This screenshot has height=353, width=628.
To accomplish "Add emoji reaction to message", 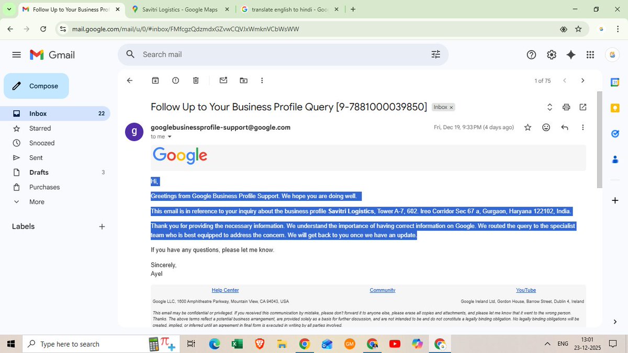I will (x=546, y=127).
